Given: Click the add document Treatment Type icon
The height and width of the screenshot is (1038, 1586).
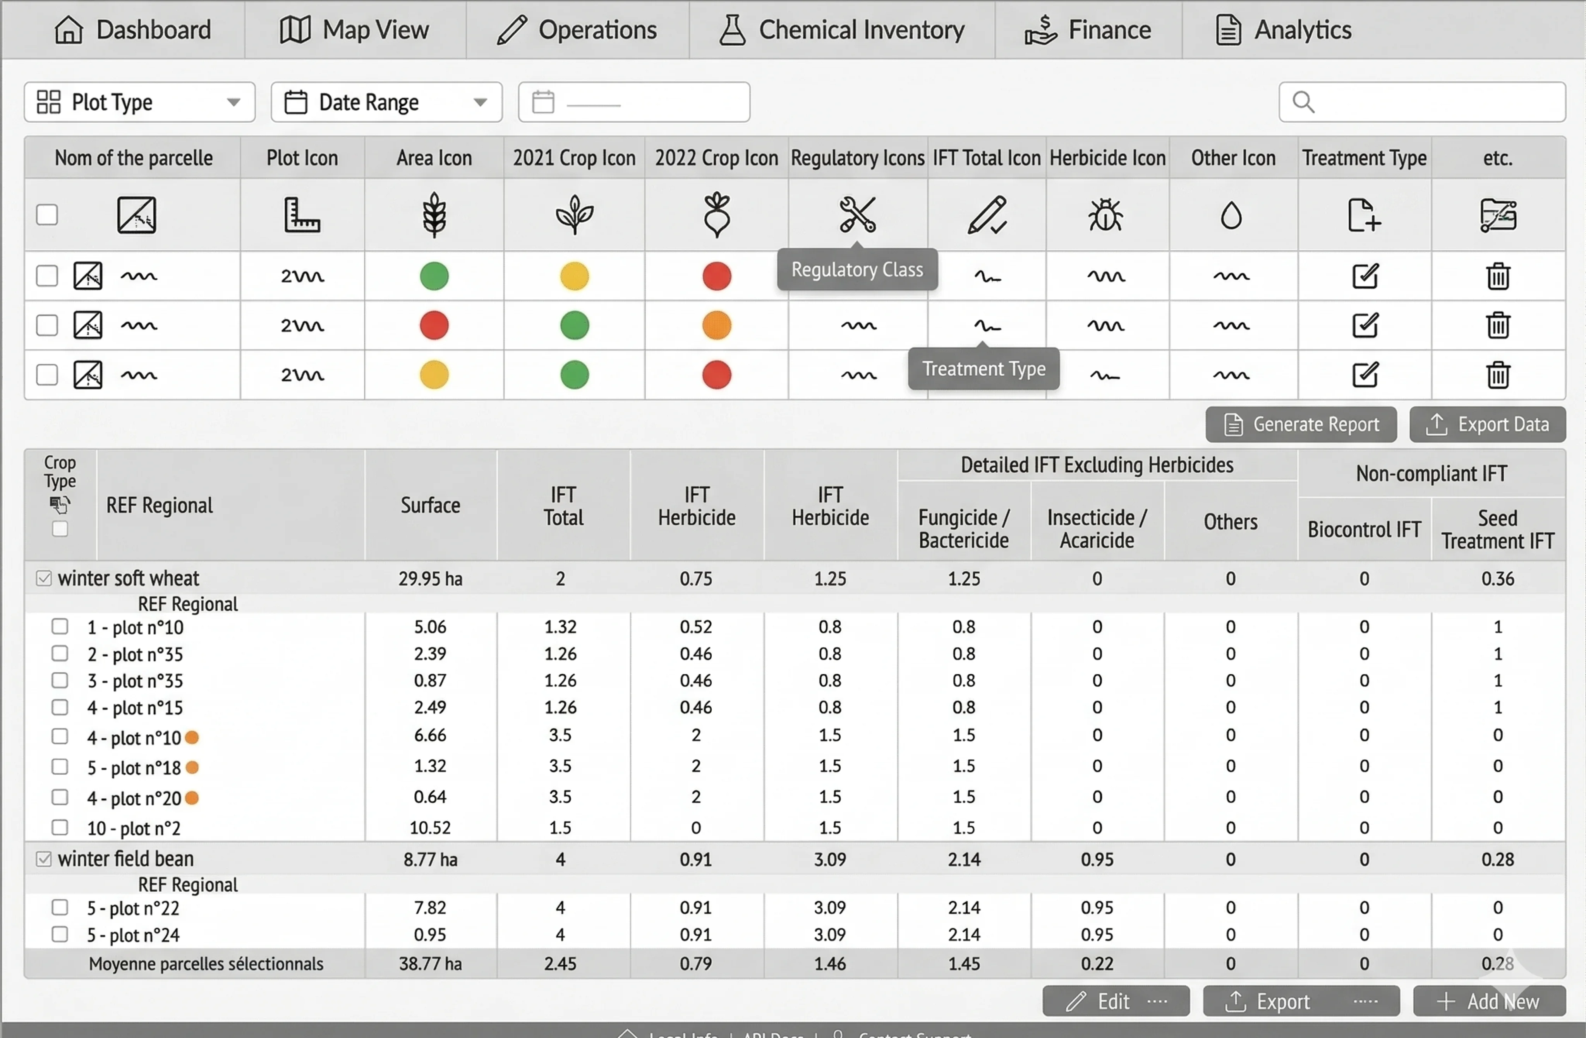Looking at the screenshot, I should click(1363, 215).
